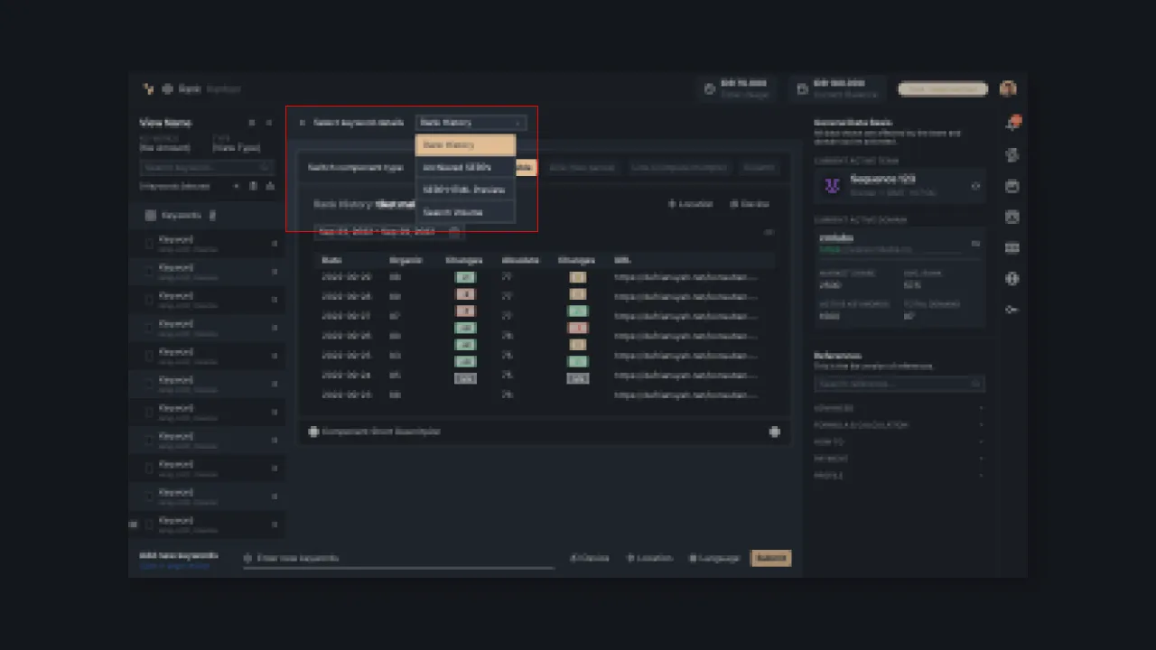
Task: Tick the checkbox of the first Keyword row
Action: 150,244
